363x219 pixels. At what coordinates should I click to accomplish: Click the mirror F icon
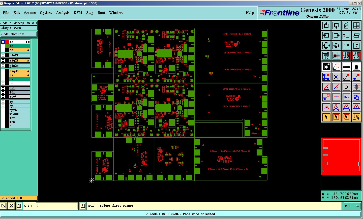[x=356, y=87]
